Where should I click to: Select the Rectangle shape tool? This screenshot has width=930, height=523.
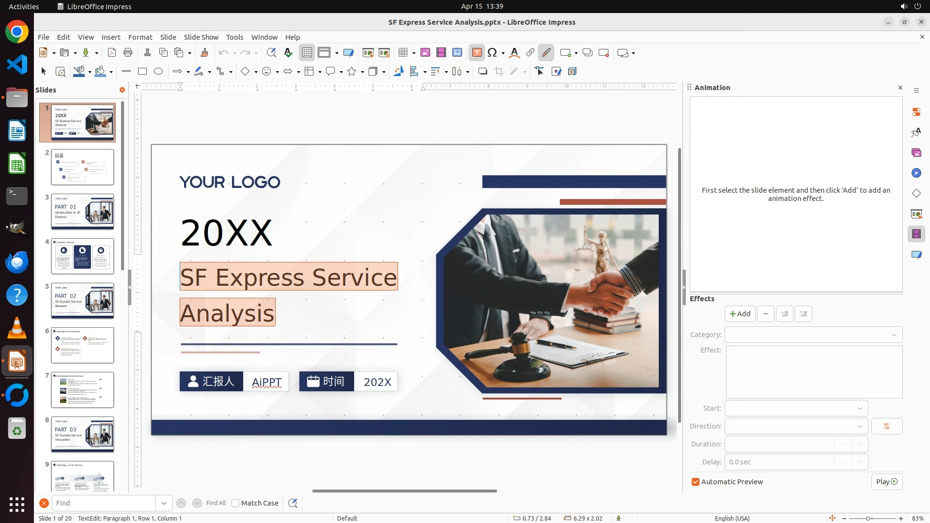click(x=142, y=72)
